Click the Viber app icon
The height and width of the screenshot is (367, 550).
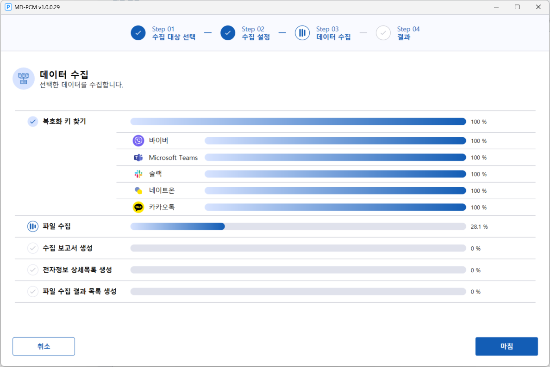tap(138, 141)
